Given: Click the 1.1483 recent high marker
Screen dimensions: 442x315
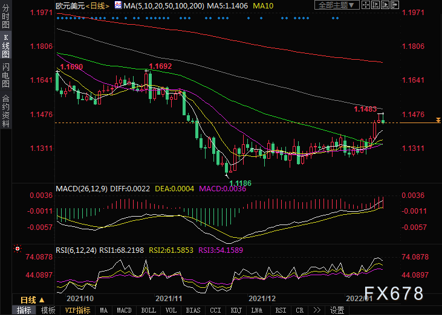Looking at the screenshot, I should (365, 109).
